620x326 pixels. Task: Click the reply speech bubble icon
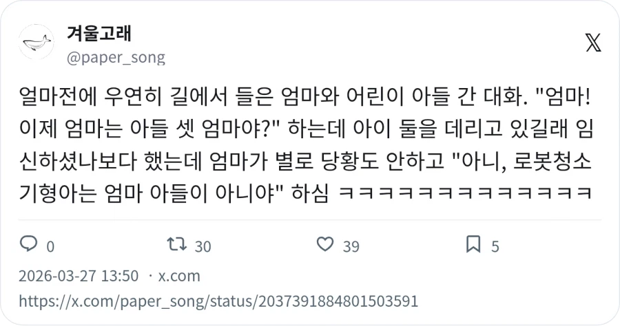pos(28,244)
